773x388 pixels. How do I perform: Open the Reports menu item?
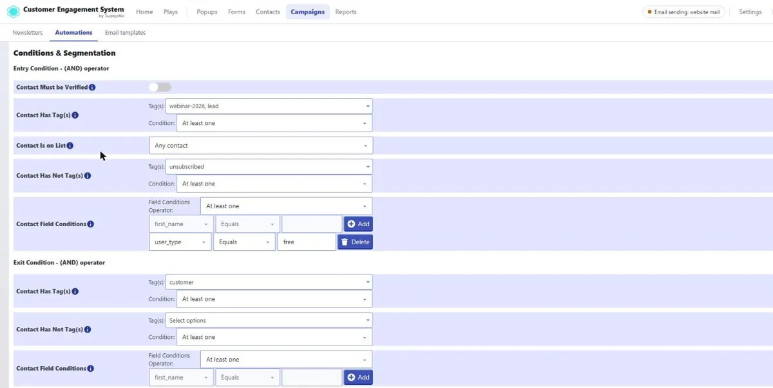(x=346, y=12)
